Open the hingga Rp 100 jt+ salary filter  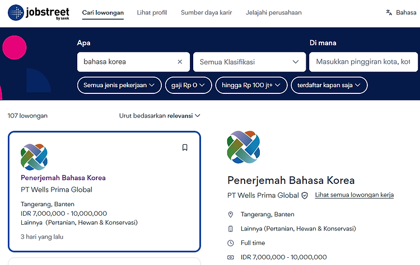(251, 86)
